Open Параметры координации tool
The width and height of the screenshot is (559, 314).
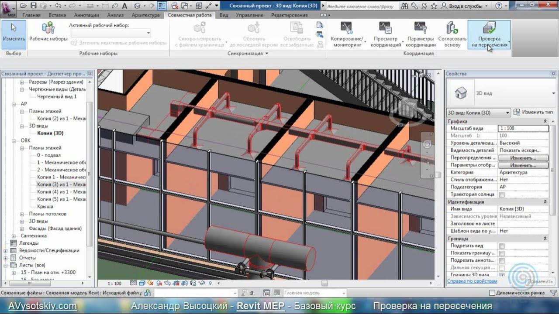pyautogui.click(x=420, y=34)
